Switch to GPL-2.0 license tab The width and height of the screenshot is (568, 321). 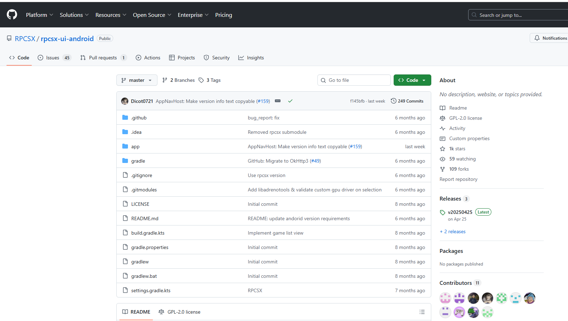click(180, 312)
